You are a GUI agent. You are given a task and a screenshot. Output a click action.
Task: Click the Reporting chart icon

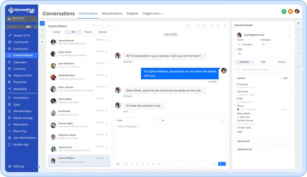tap(10, 131)
